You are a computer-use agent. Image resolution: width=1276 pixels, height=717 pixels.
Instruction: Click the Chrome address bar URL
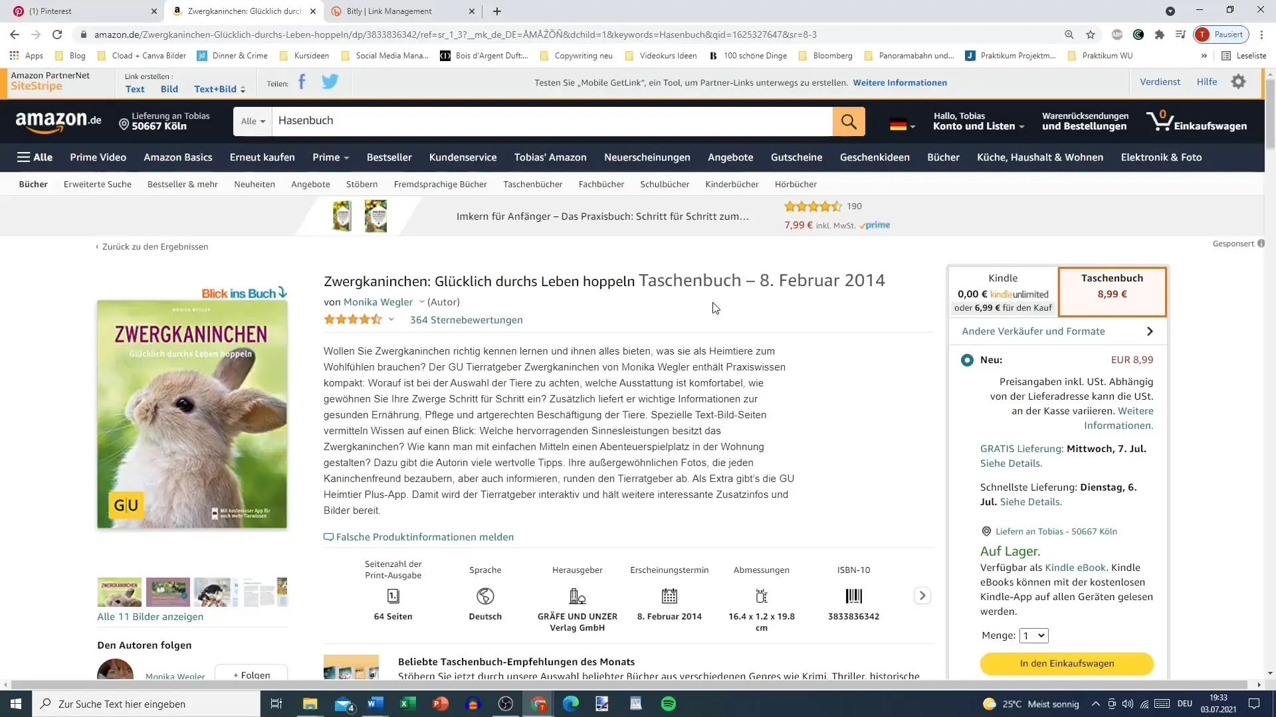point(455,35)
